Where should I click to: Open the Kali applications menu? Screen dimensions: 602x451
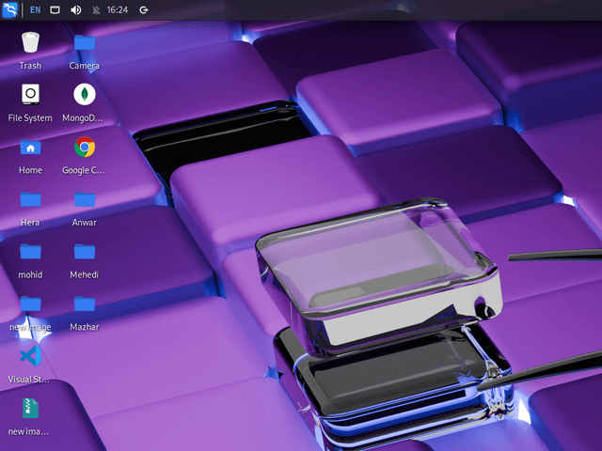tap(10, 9)
